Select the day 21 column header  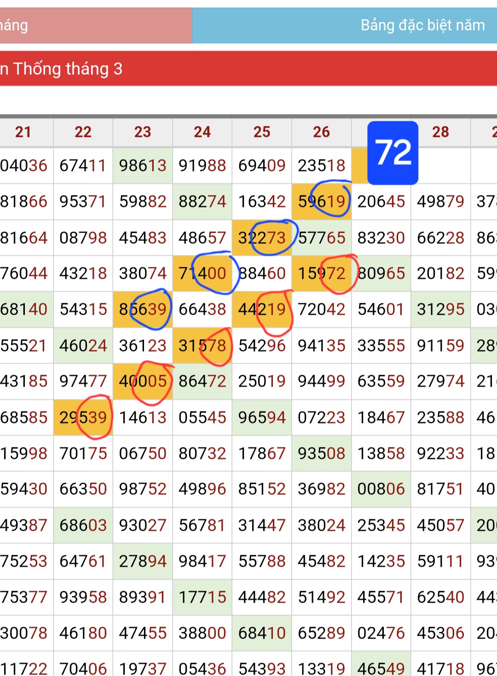tap(23, 132)
